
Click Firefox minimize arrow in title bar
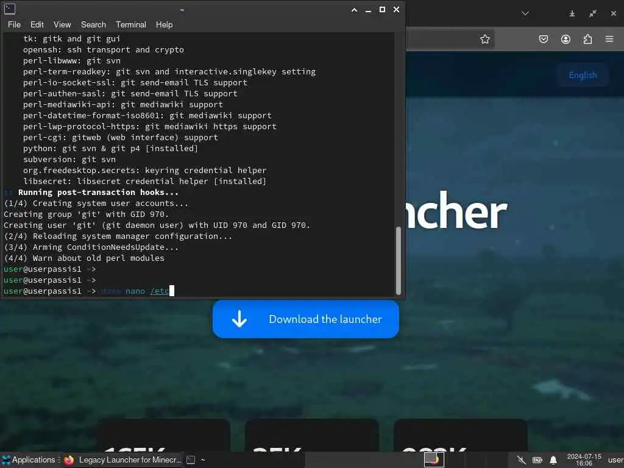(x=572, y=13)
